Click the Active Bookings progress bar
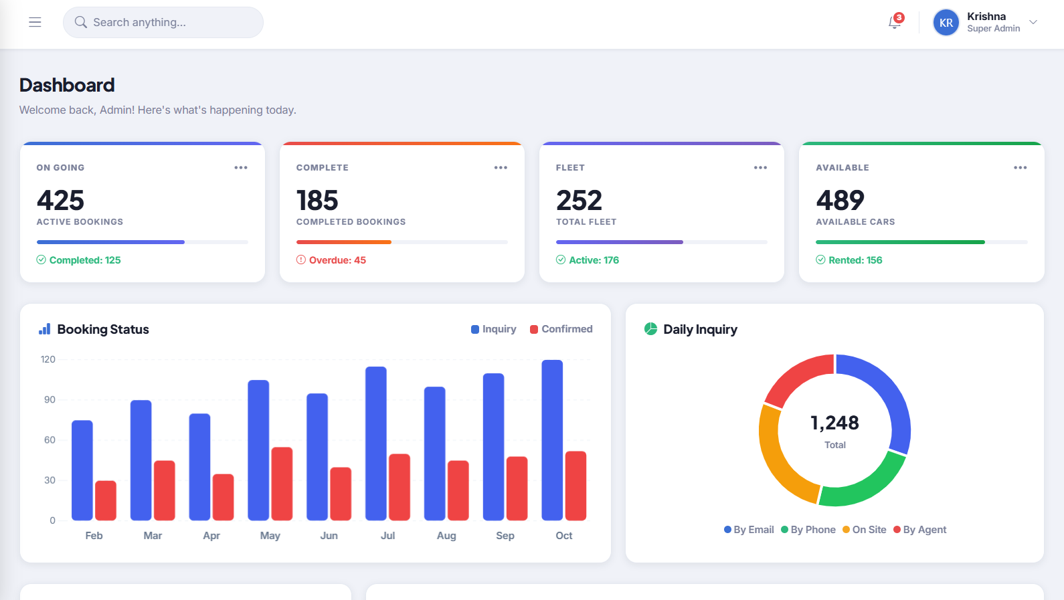Image resolution: width=1064 pixels, height=600 pixels. point(143,242)
